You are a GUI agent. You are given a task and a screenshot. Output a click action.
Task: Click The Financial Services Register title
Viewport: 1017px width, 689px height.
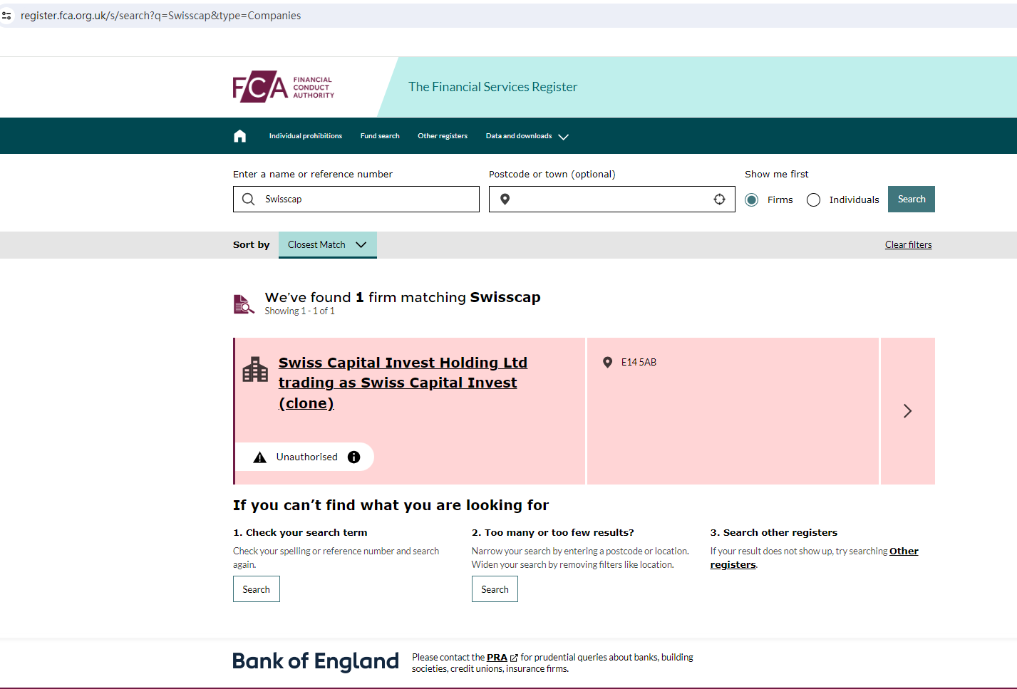coord(493,87)
